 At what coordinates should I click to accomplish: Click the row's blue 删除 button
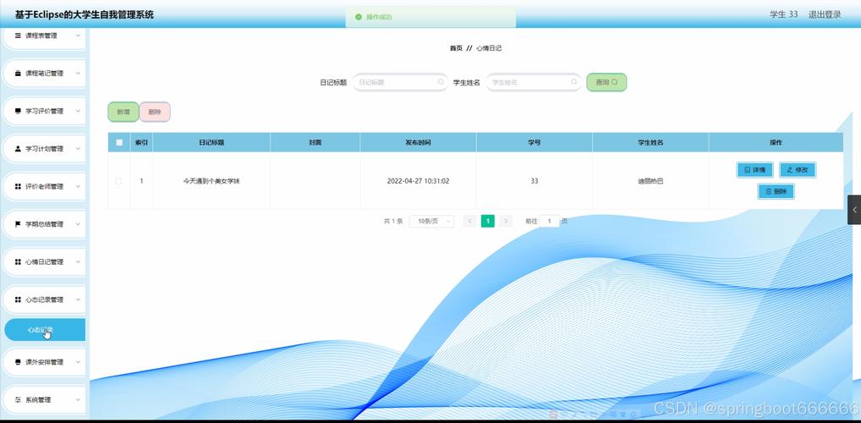point(776,191)
